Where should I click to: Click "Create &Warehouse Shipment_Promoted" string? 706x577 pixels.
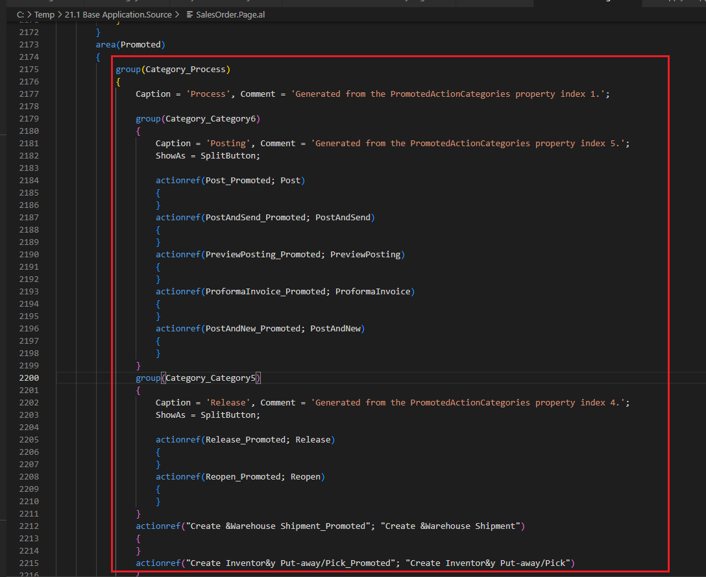point(277,526)
